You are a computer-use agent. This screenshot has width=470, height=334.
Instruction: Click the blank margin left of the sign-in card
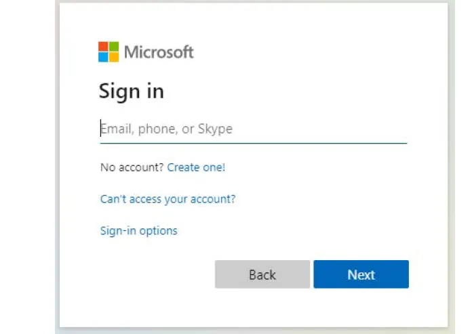point(27,169)
